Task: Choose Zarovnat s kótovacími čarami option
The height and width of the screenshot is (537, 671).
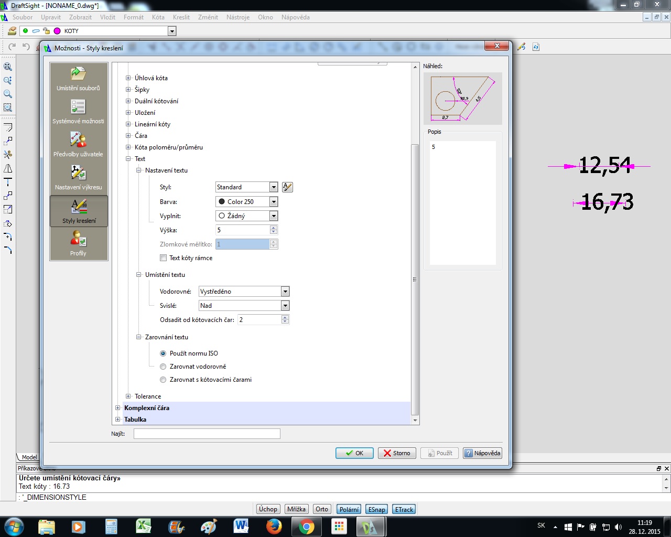Action: 163,380
